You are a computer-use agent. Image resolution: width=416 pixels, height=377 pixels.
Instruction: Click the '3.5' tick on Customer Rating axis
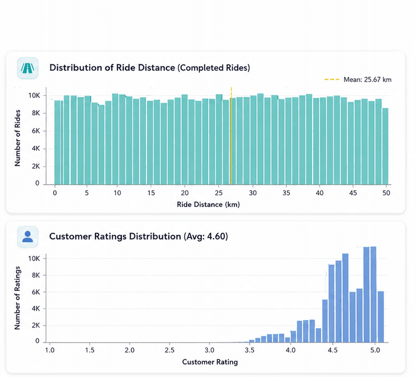tap(249, 350)
